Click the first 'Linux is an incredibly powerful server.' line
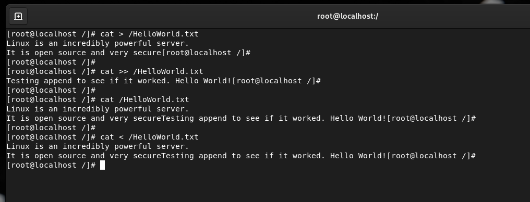The width and height of the screenshot is (530, 202). 98,44
